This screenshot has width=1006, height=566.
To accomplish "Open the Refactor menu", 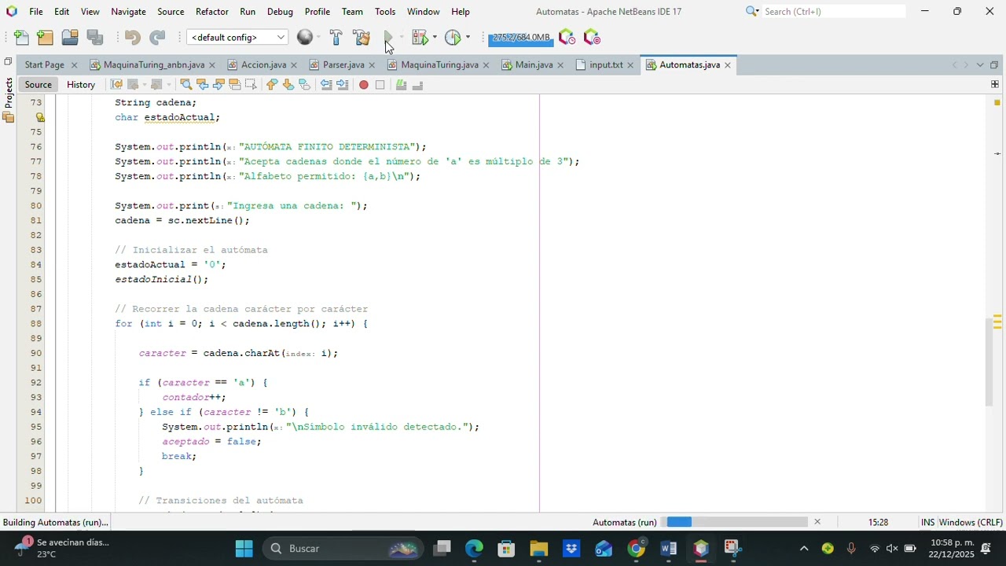I will tap(212, 11).
